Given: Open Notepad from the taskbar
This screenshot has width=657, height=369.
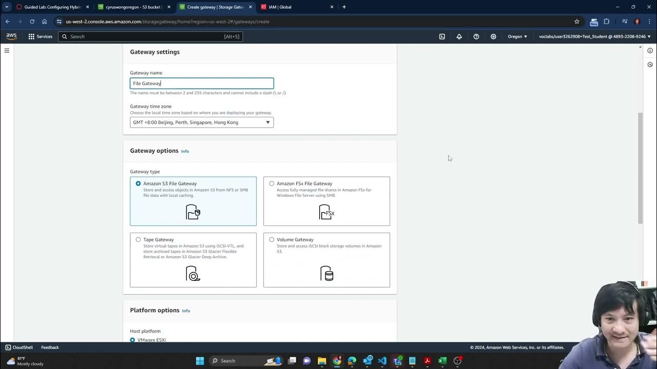Looking at the screenshot, I should coord(412,361).
